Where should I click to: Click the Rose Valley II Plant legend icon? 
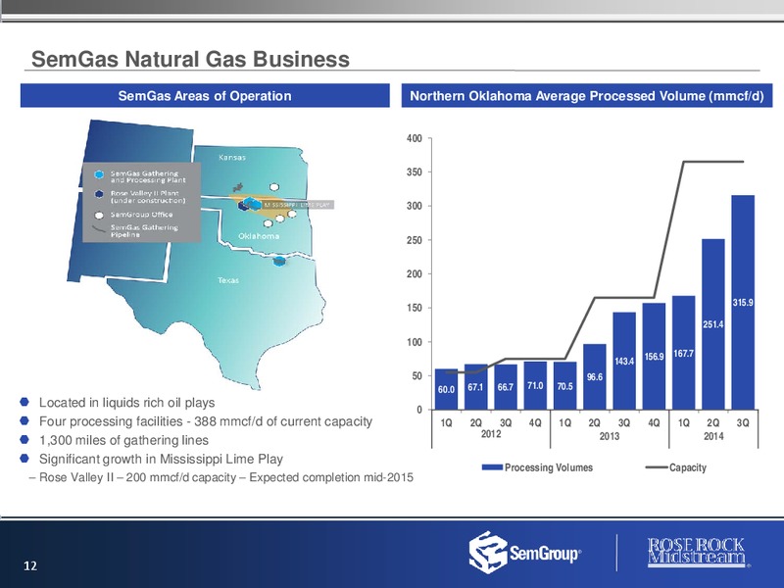pyautogui.click(x=100, y=194)
